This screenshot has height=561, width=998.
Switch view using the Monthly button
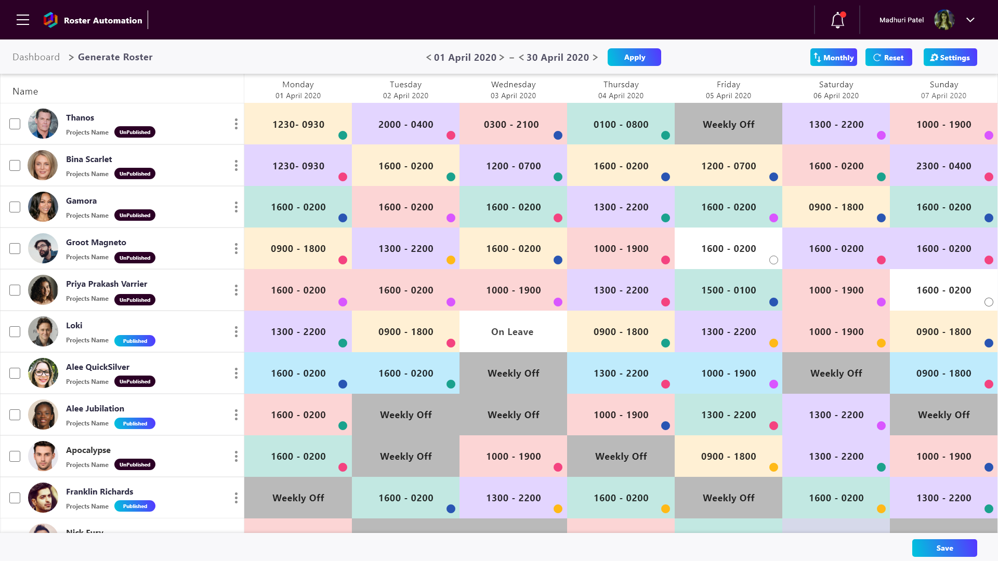[833, 58]
